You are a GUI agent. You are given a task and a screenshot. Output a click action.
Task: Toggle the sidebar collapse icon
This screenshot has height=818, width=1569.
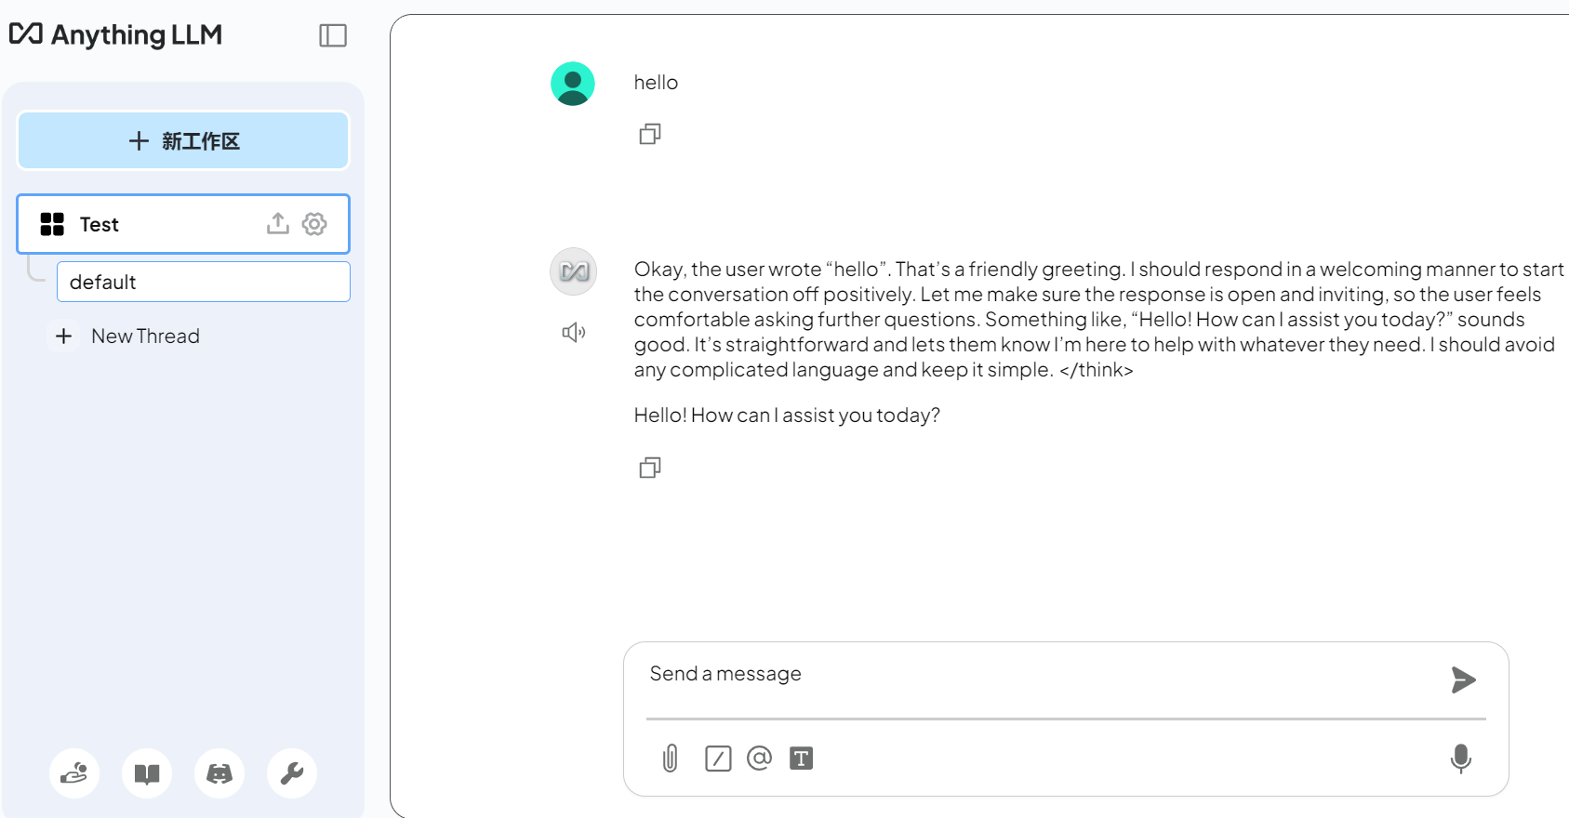click(x=332, y=35)
